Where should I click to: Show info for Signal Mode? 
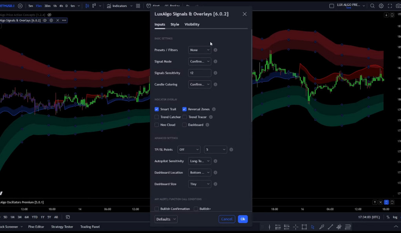(215, 61)
